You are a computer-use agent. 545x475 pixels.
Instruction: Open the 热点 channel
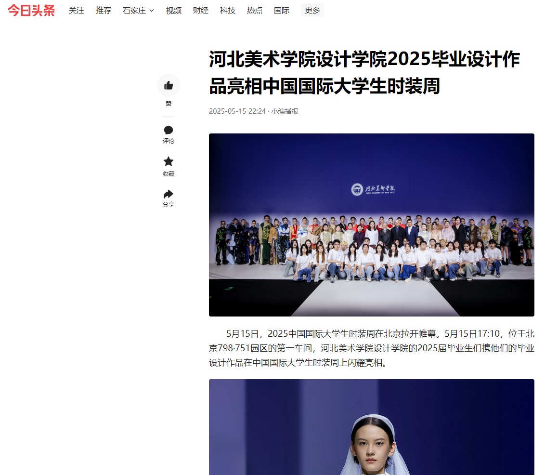(x=254, y=11)
